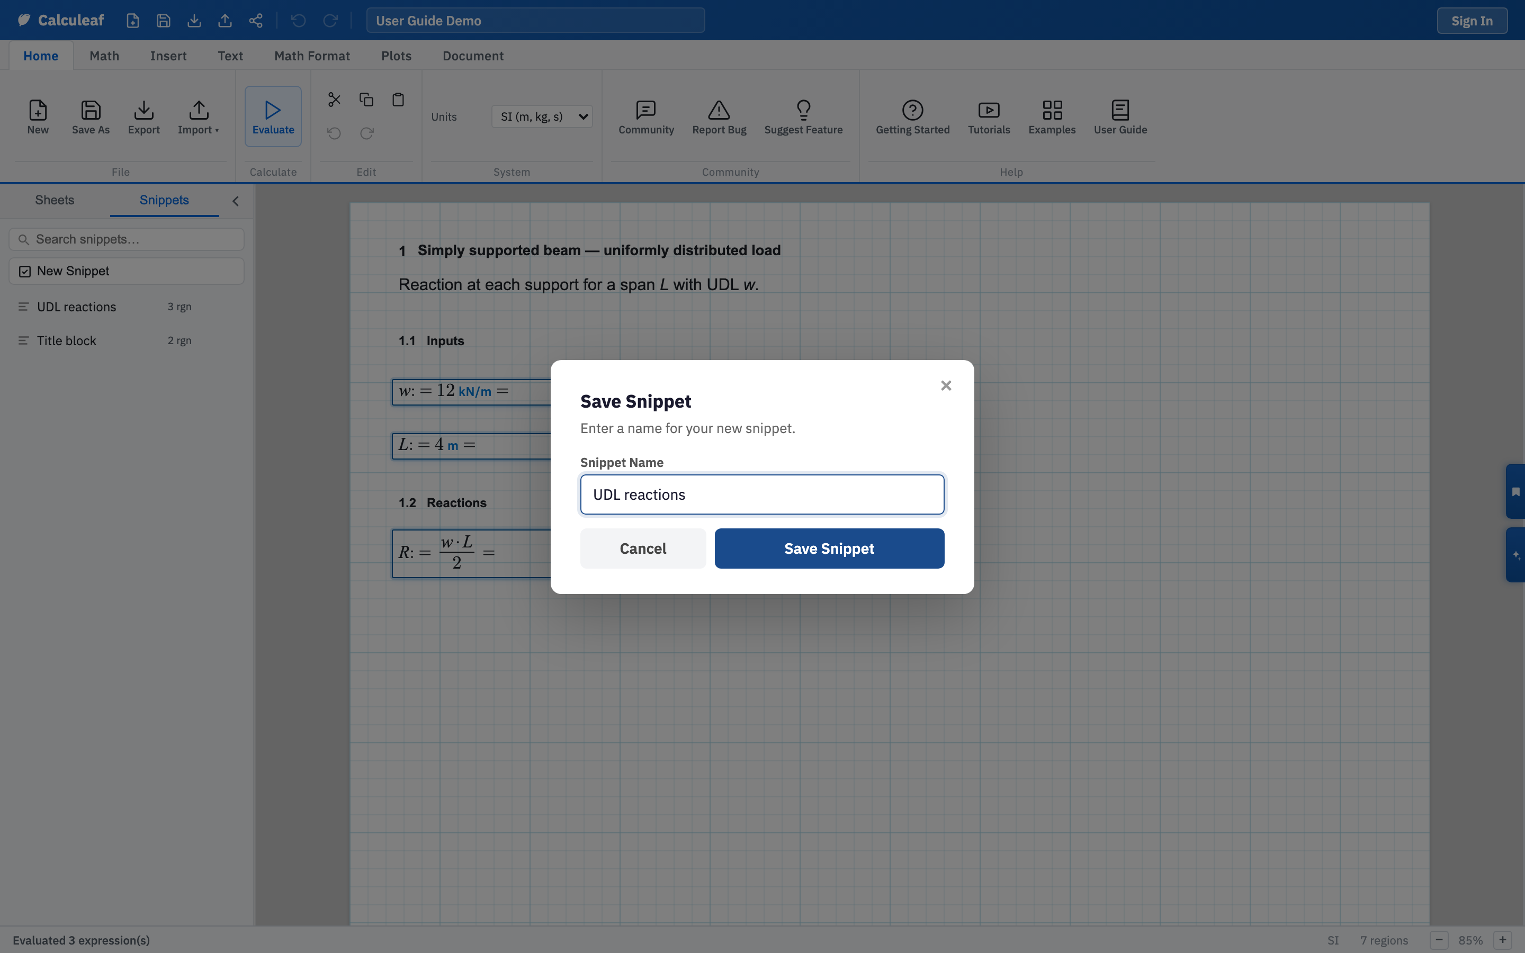Open the User Guide icon
This screenshot has height=953, width=1525.
coord(1120,116)
